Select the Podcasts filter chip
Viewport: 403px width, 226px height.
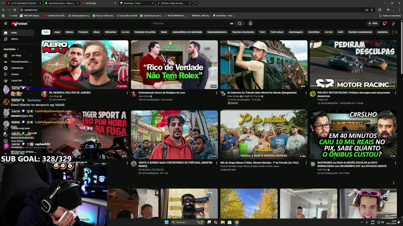83,32
